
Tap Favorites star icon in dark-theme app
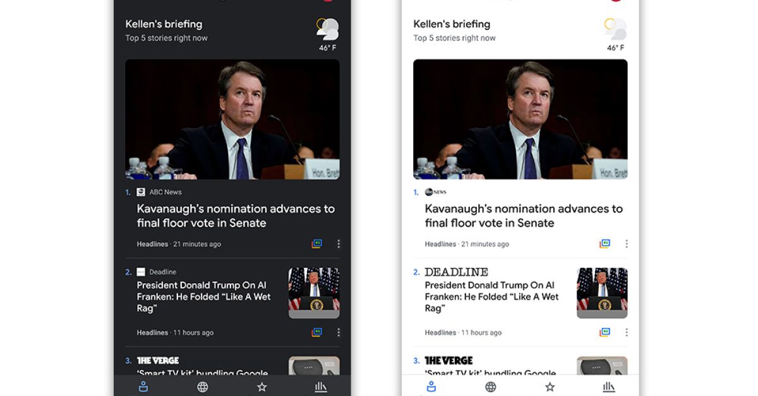262,387
